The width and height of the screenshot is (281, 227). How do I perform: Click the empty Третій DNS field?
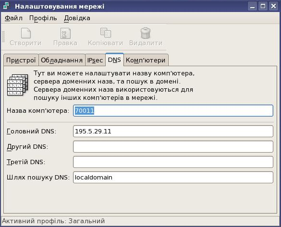tap(173, 162)
